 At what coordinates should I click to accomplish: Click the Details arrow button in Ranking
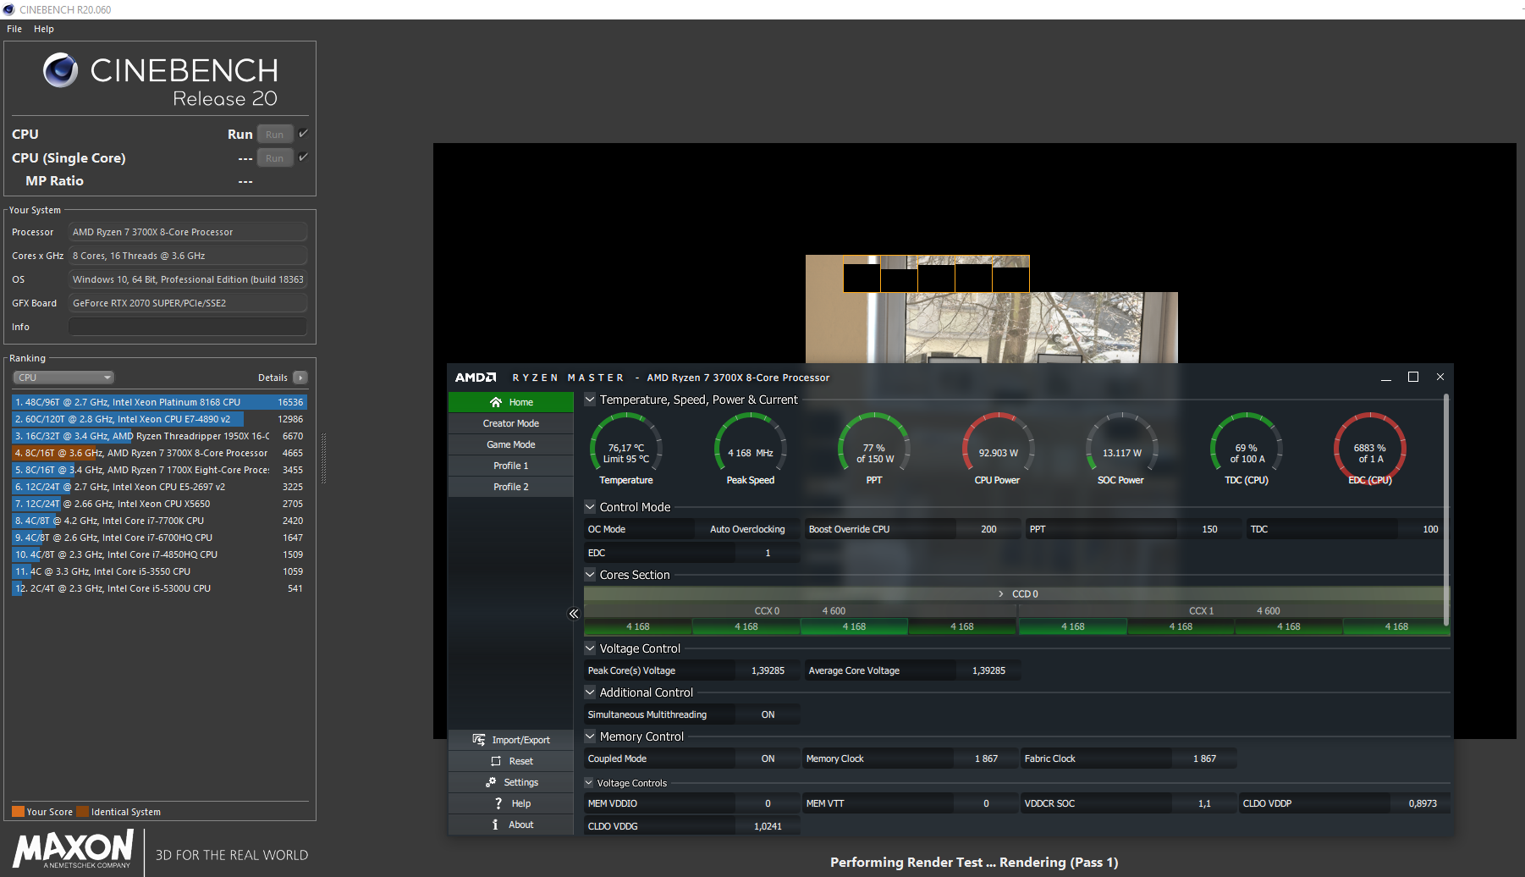(x=300, y=378)
